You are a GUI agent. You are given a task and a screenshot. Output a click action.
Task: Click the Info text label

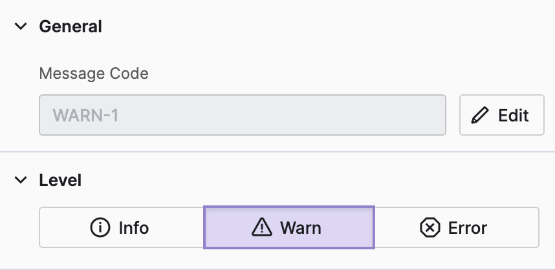point(134,227)
